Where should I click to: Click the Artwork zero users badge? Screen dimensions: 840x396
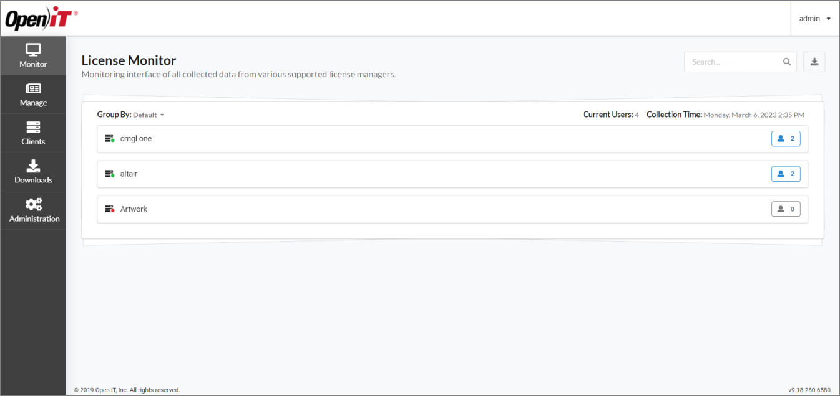click(x=786, y=209)
